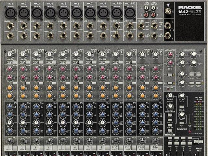Click channel 5 EQ FREQ white knob
Viewport: 208px width, 156px height.
click(x=63, y=123)
